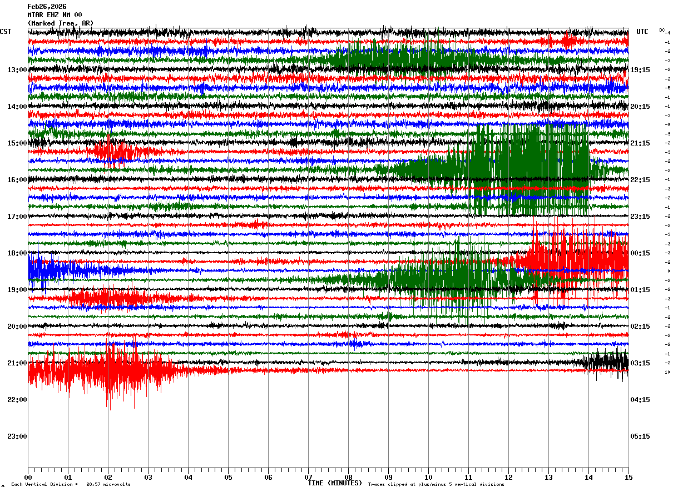Click the 00:15 UTC time label
Image resolution: width=673 pixels, height=492 pixels.
[x=640, y=253]
